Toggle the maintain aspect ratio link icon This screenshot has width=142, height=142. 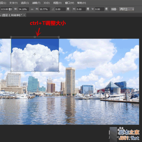(x=32, y=9)
